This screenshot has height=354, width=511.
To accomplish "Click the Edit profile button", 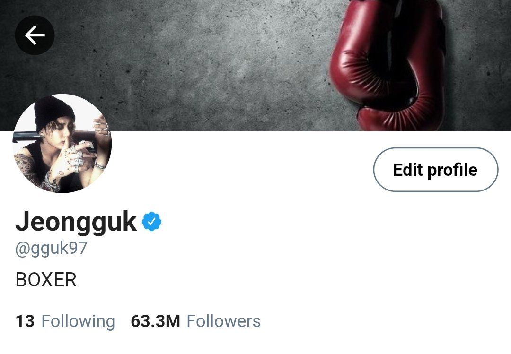I will pos(435,170).
